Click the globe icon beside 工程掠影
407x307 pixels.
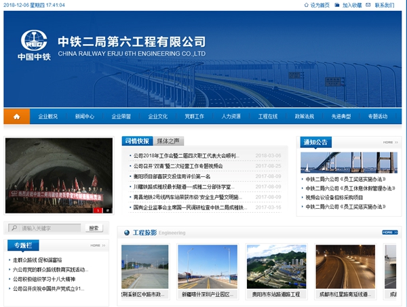pos(127,233)
